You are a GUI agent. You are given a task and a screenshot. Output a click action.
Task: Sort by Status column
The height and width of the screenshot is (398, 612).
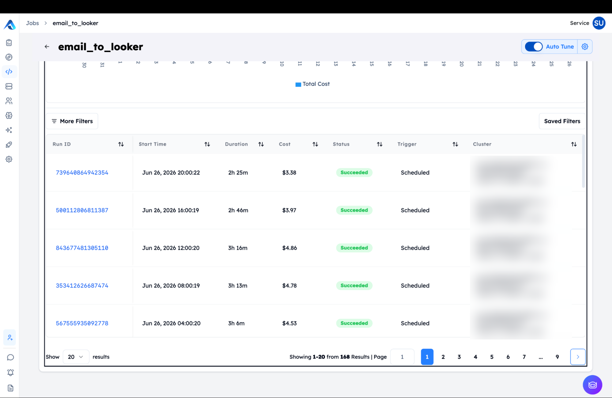click(x=380, y=144)
